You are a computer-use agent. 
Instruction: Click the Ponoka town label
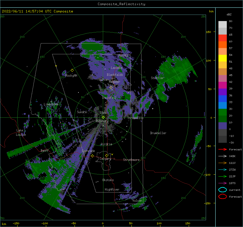pyautogui.click(x=123, y=56)
